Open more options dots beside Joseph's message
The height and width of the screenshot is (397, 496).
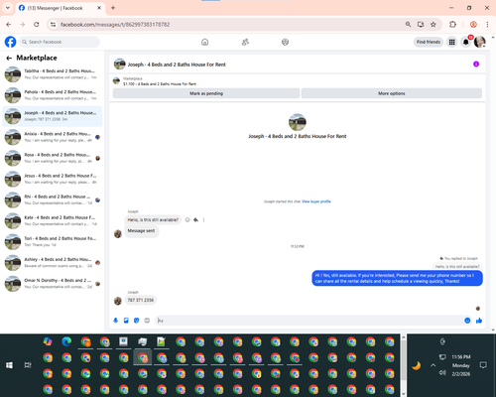[x=203, y=219]
